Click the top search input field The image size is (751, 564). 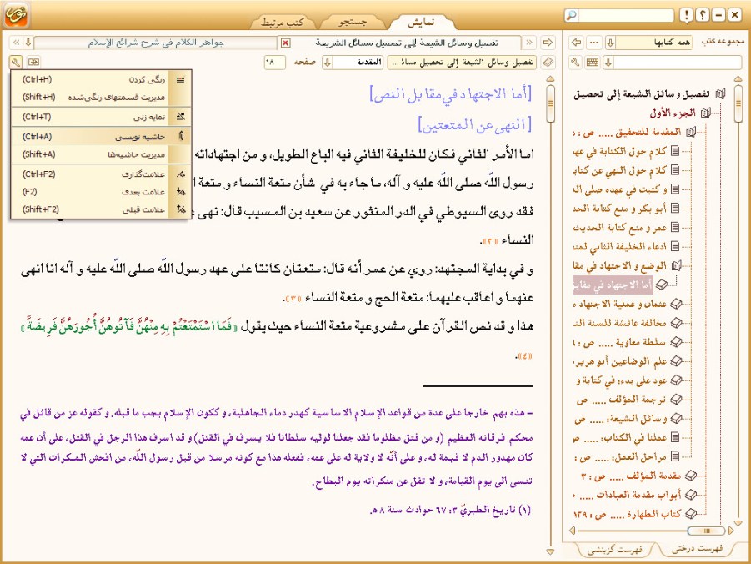coord(625,15)
